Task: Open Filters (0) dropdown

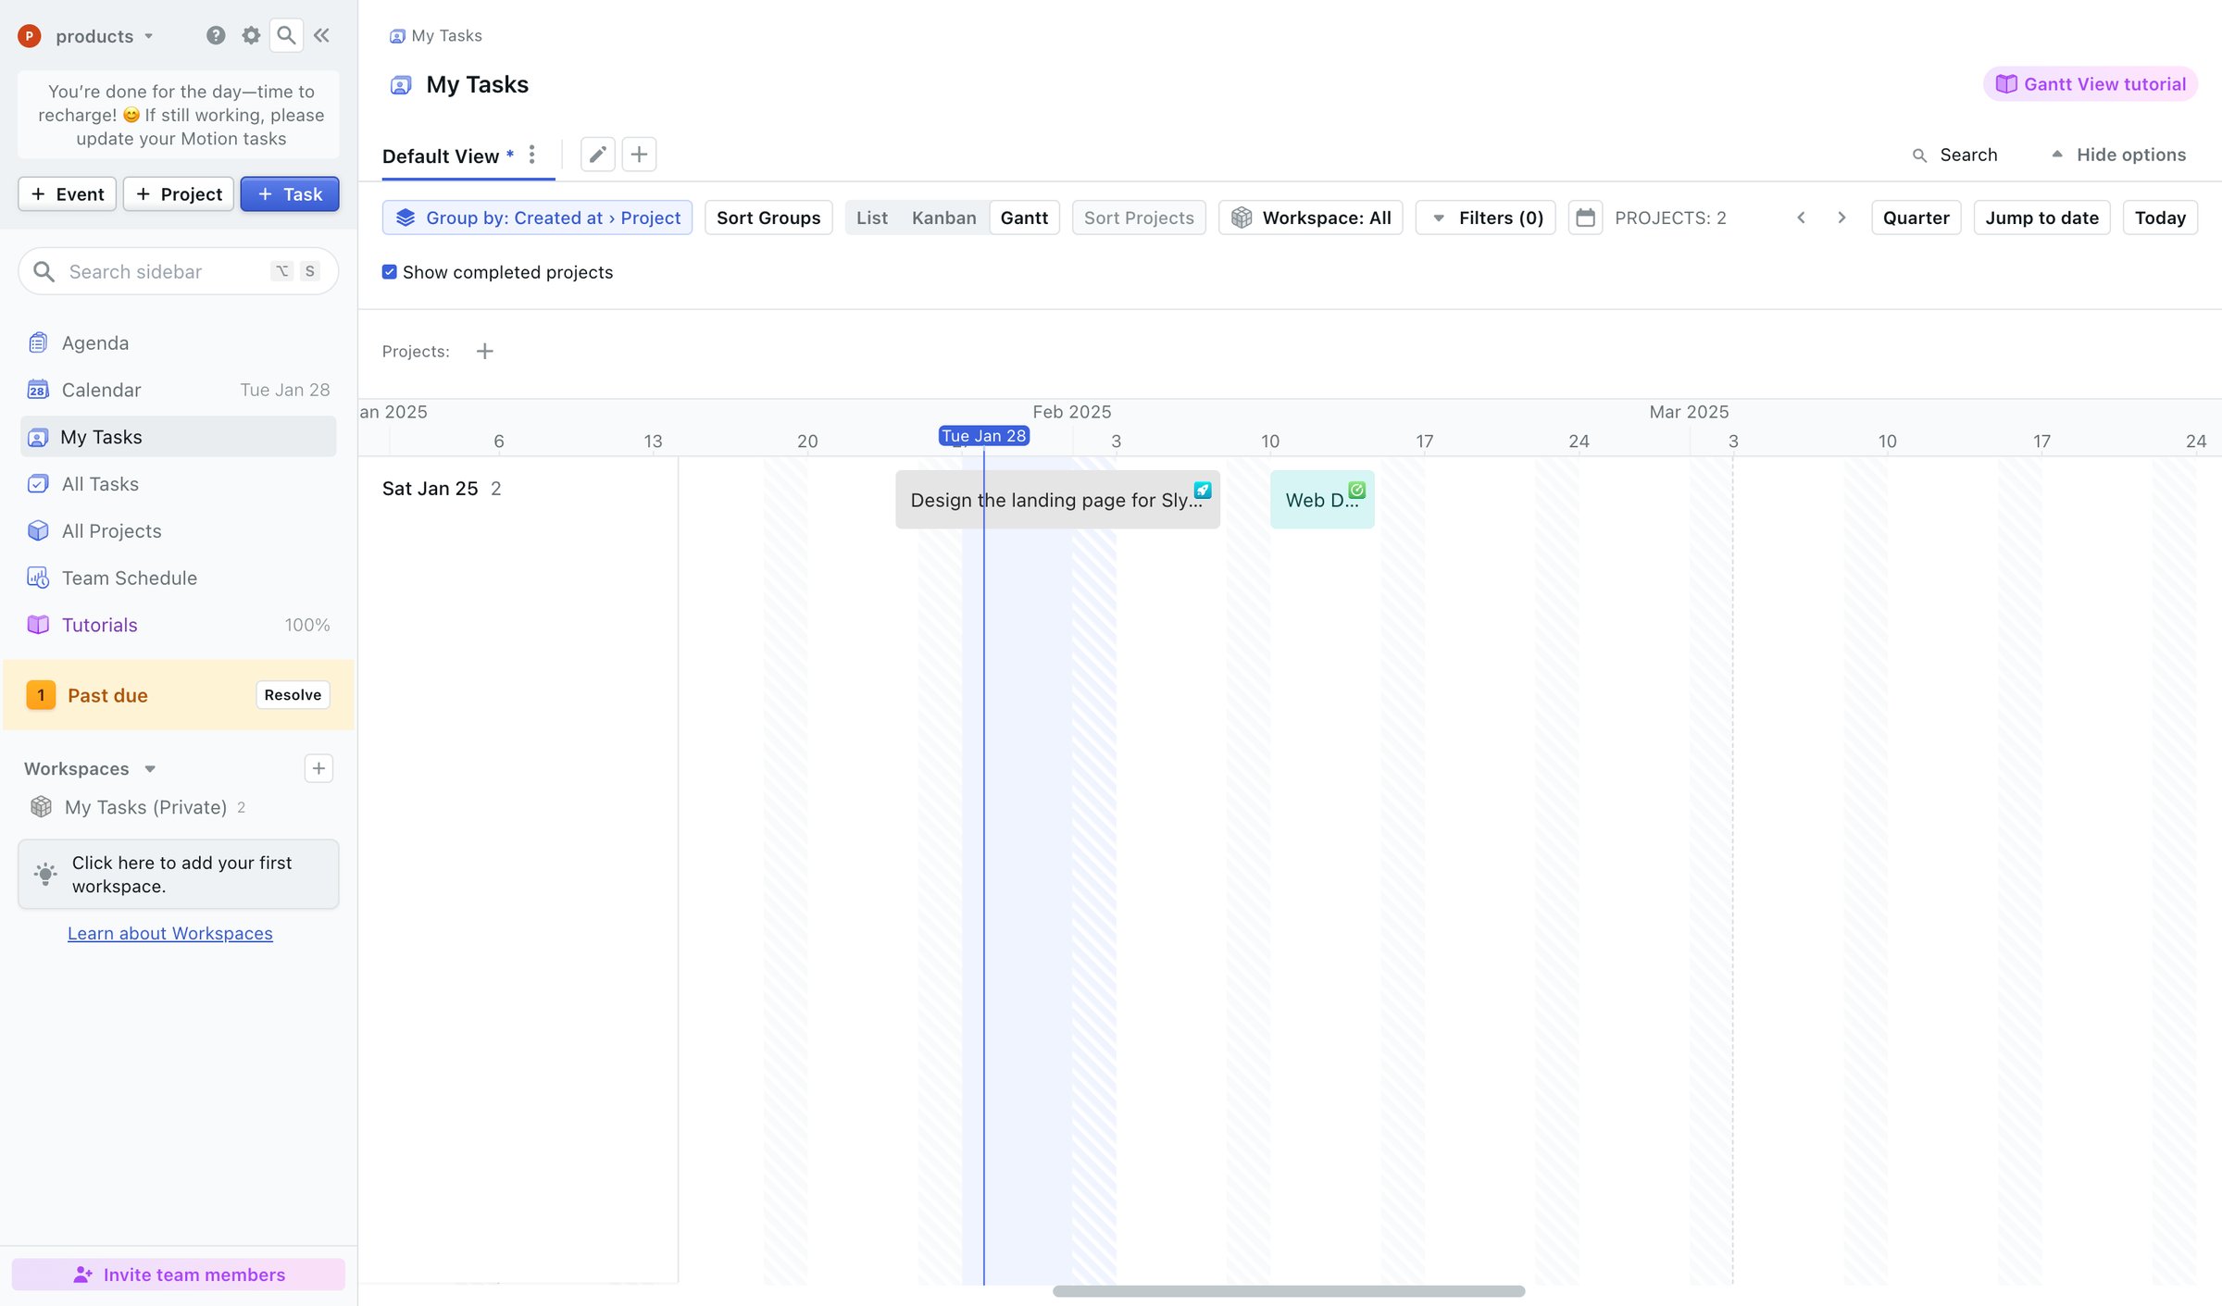Action: tap(1485, 218)
